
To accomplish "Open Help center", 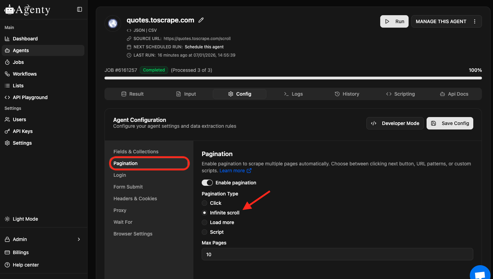I will [x=26, y=265].
